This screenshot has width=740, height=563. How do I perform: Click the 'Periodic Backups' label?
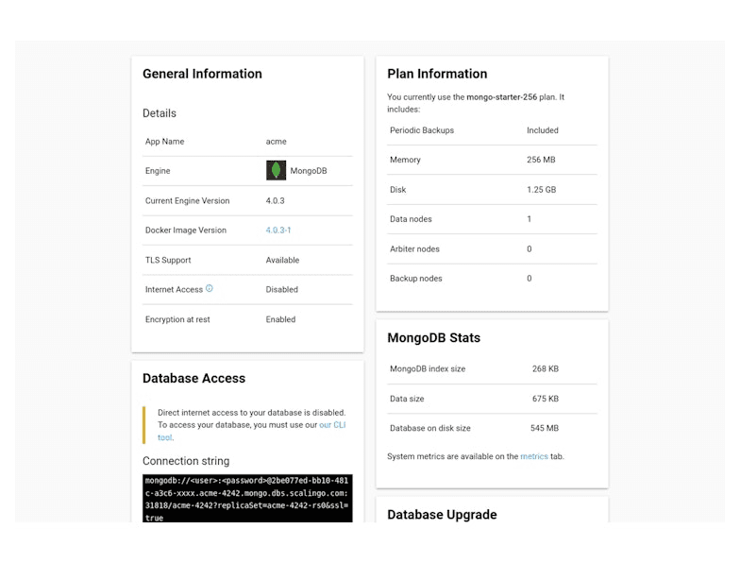pos(422,130)
